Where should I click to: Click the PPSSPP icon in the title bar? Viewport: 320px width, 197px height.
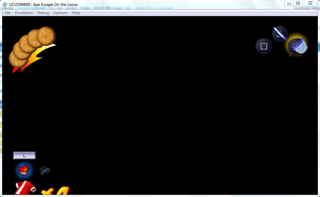pyautogui.click(x=5, y=5)
